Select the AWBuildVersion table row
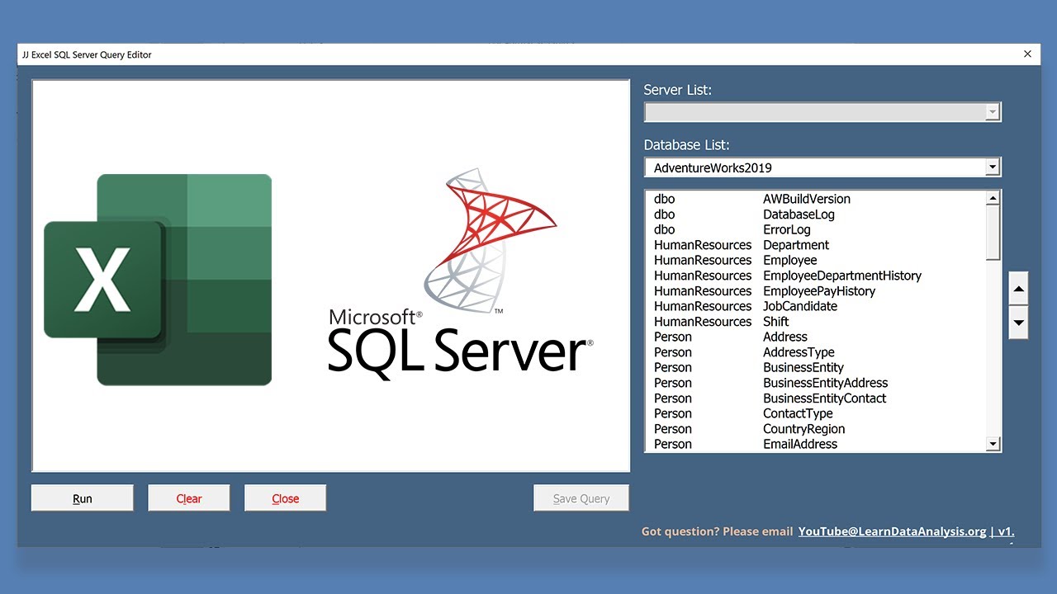 pyautogui.click(x=816, y=199)
